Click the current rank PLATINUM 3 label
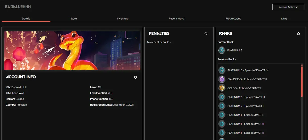This screenshot has height=140, width=308. coord(235,50)
